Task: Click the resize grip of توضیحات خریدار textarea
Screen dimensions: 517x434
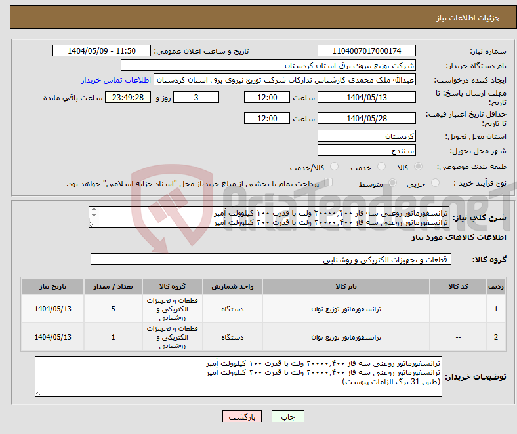Action: pos(38,393)
